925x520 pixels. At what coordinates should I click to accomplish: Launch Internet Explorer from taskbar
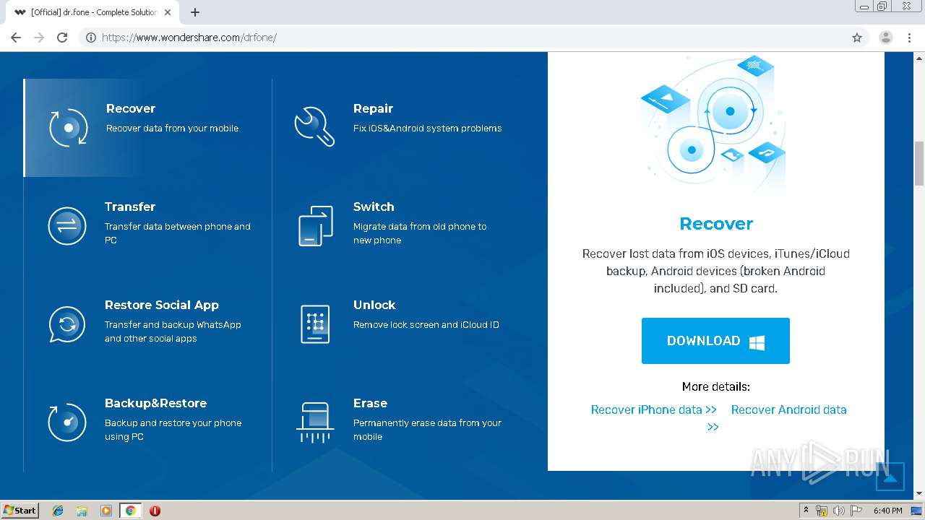coord(58,511)
